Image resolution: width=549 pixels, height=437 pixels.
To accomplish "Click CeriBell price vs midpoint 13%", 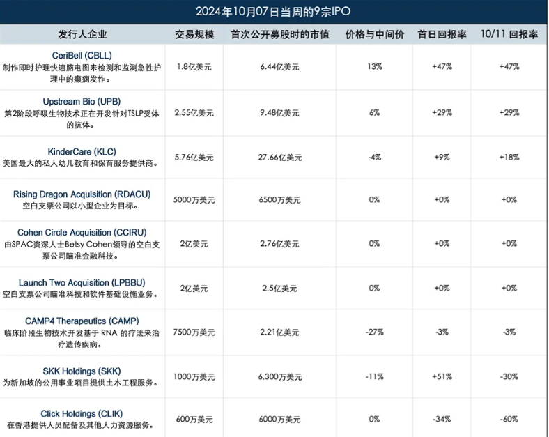I will coord(375,66).
